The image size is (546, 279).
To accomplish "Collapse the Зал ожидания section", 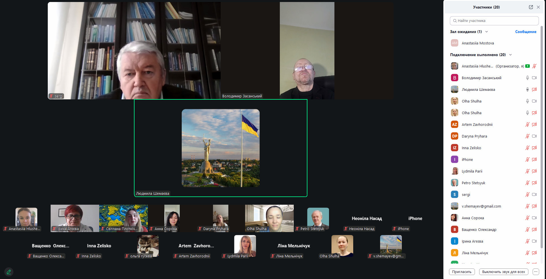I will pyautogui.click(x=487, y=32).
